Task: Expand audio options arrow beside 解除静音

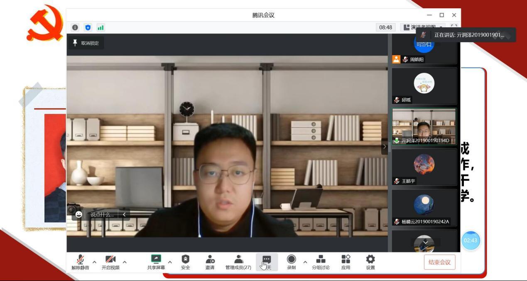Action: [94, 262]
